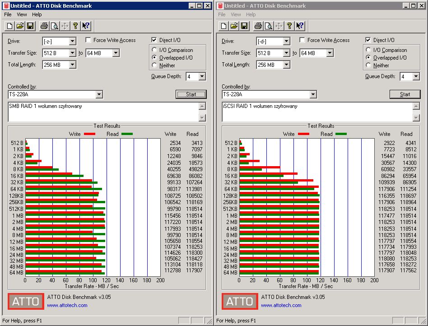
Task: Click red Write legend swatch, right window
Action: point(303,134)
